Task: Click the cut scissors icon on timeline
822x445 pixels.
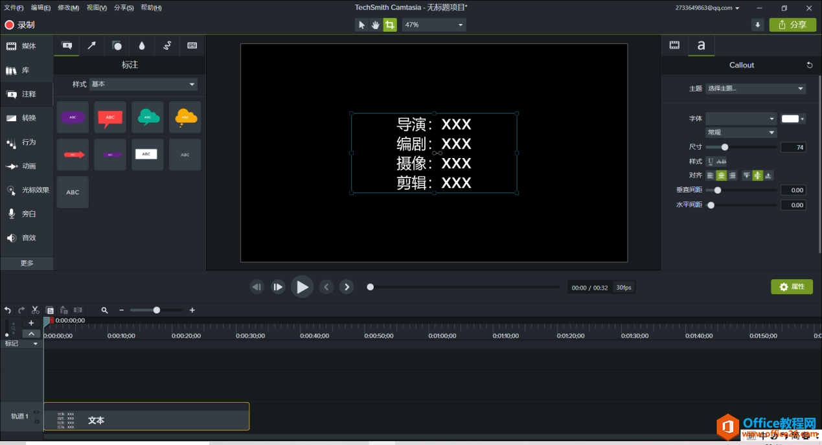Action: (x=36, y=310)
